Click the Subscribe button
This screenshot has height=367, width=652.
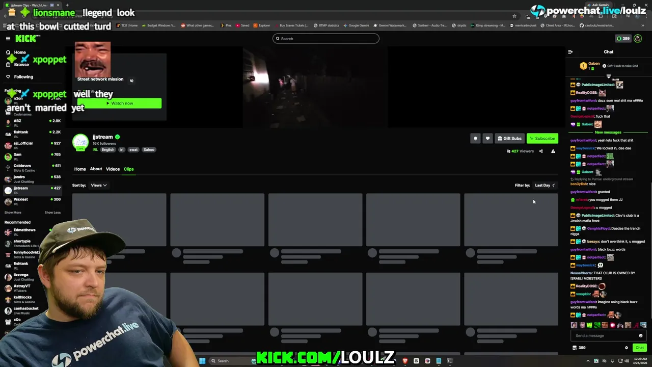click(542, 139)
